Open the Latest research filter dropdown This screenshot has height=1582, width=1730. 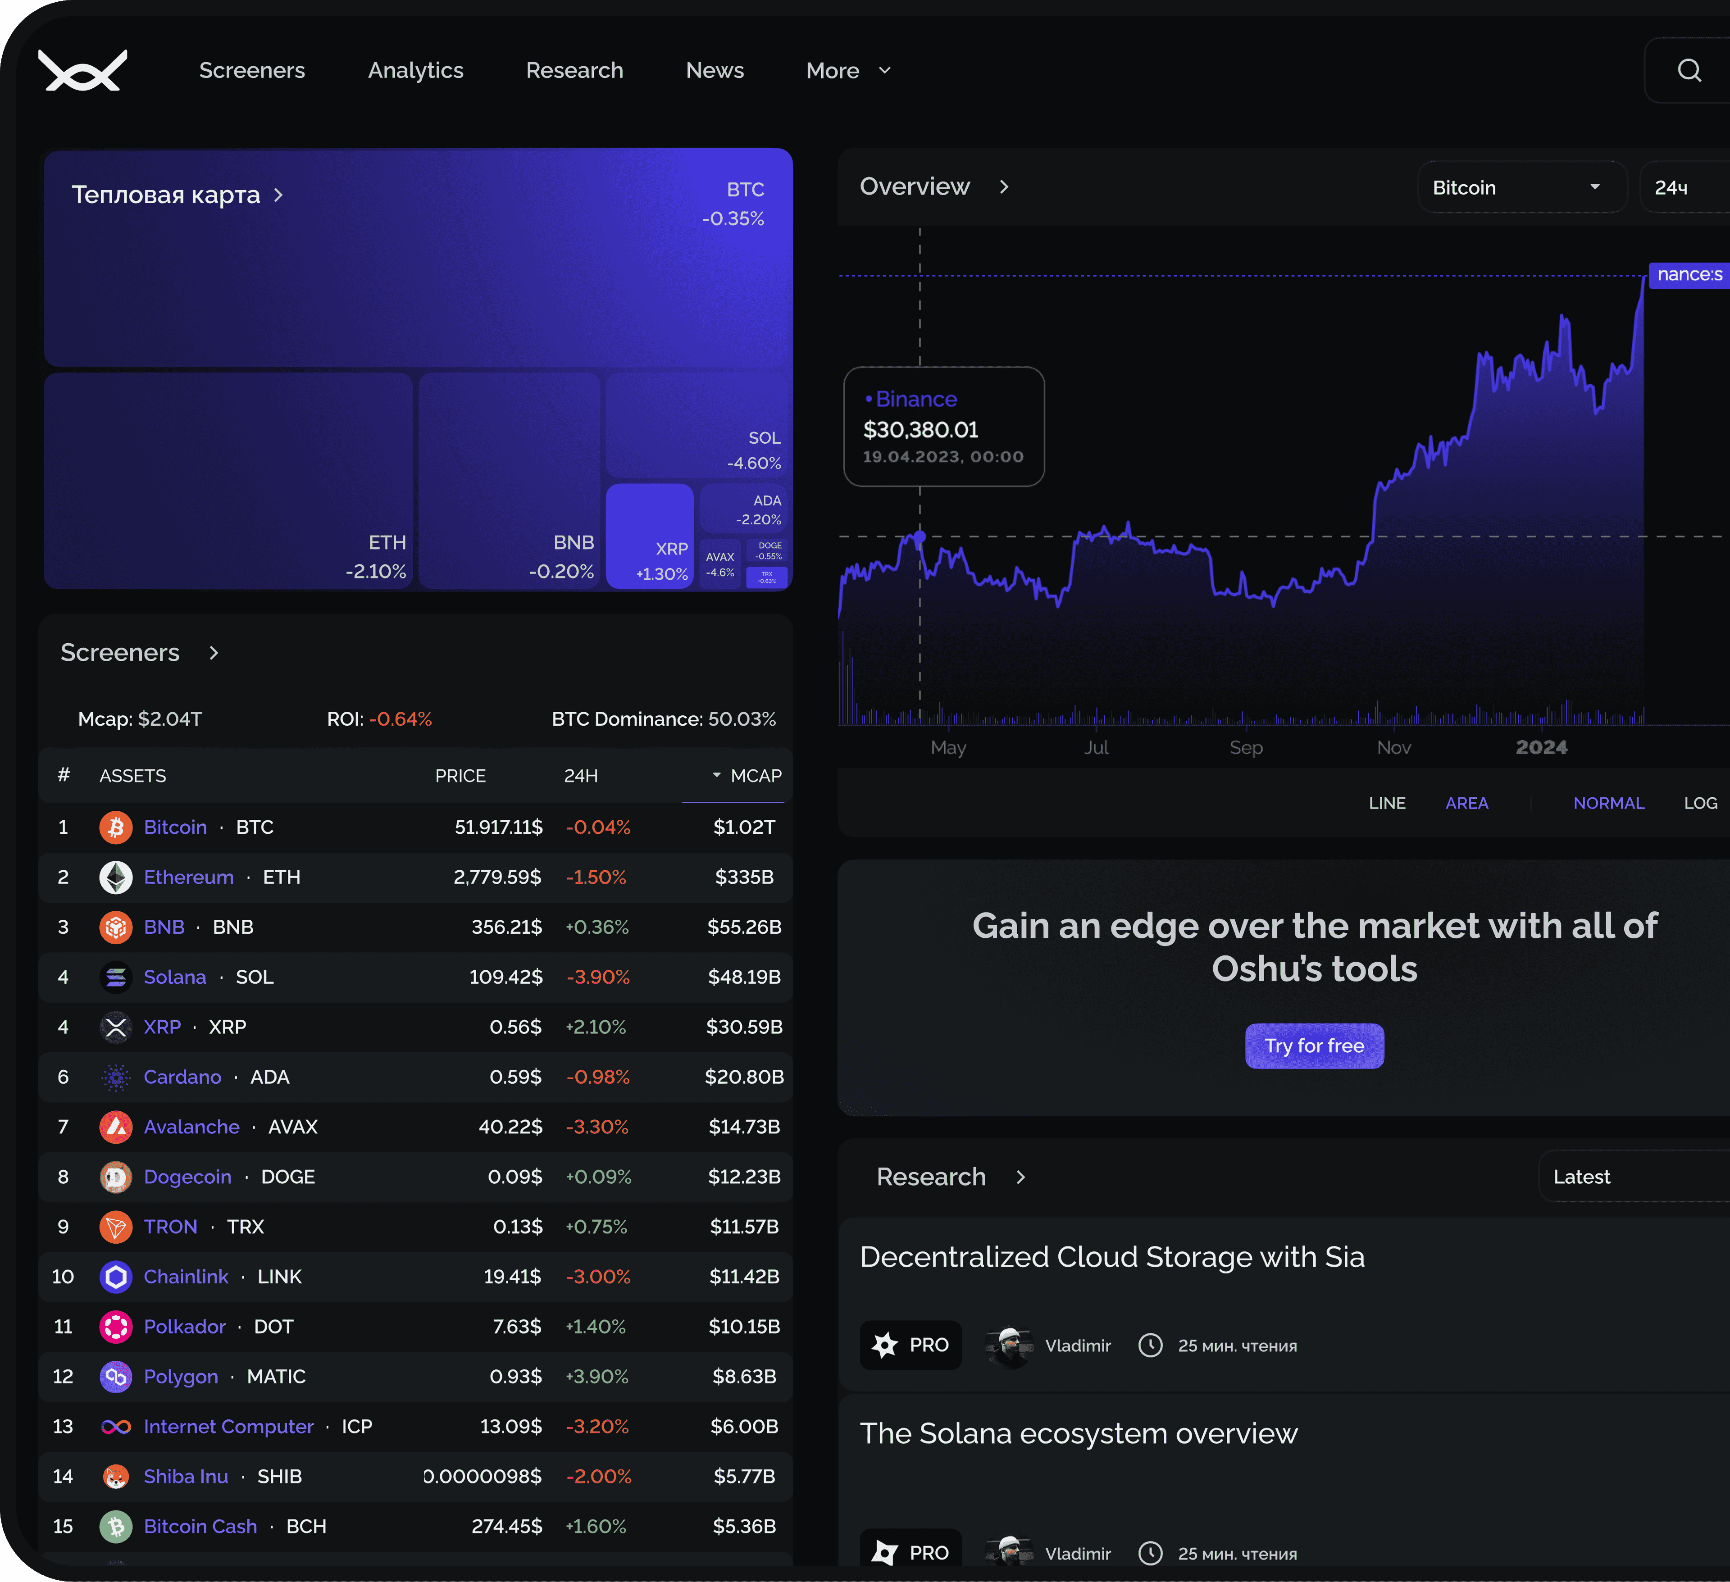(1634, 1176)
